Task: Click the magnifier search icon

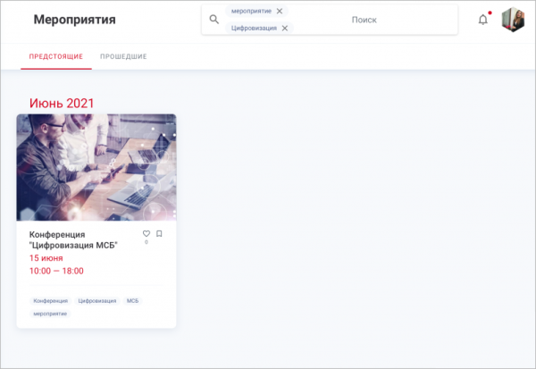Action: [x=214, y=20]
